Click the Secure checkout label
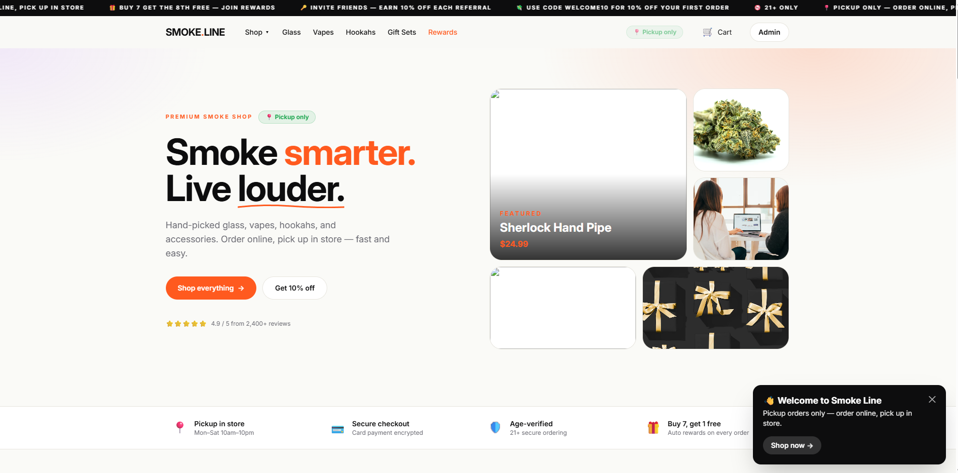958x473 pixels. pyautogui.click(x=380, y=424)
